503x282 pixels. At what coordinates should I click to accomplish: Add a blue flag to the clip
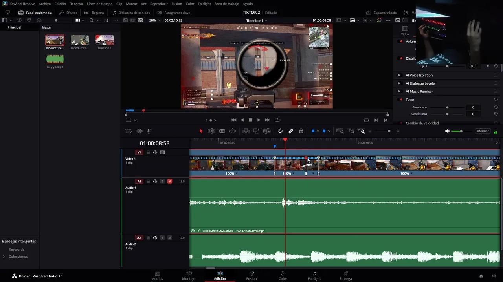tap(313, 131)
